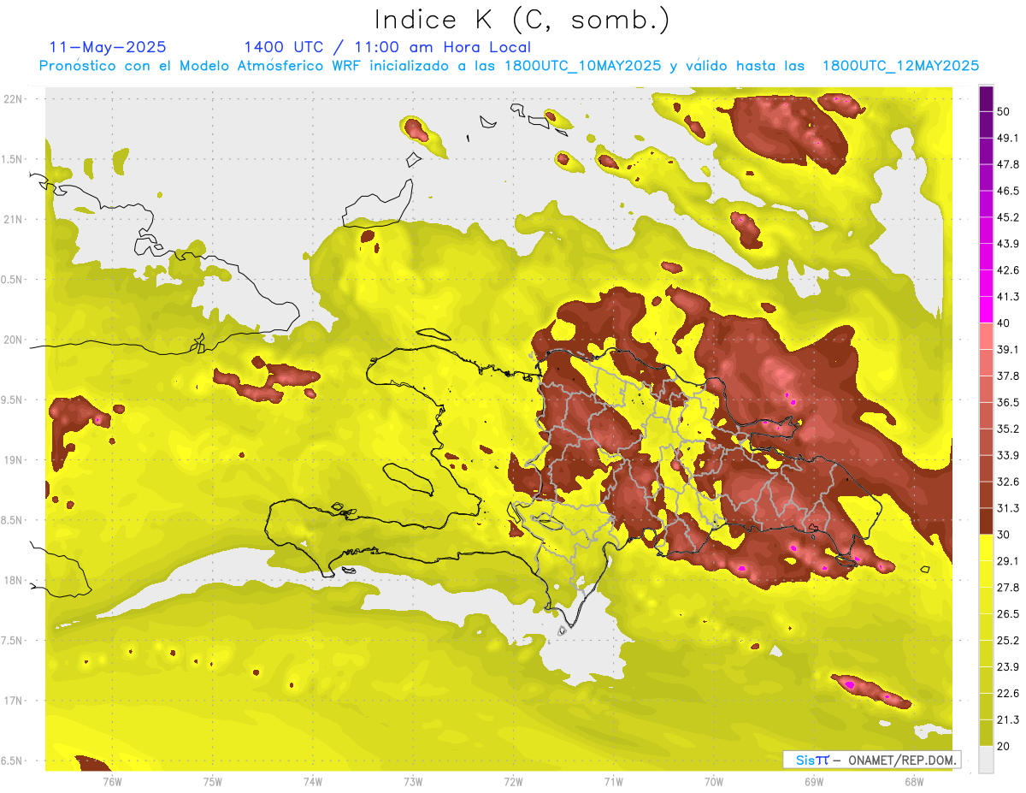This screenshot has height=793, width=1026.
Task: Click the color bar value "49.1"
Action: coord(1008,138)
